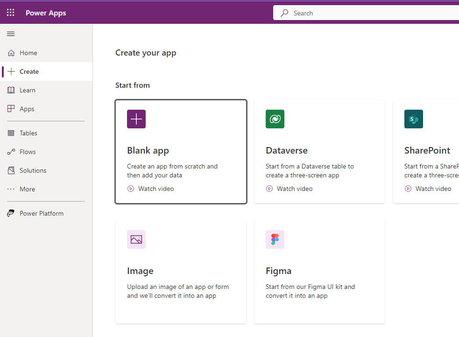This screenshot has height=337, width=459.
Task: Choose the Image card title
Action: coord(140,271)
